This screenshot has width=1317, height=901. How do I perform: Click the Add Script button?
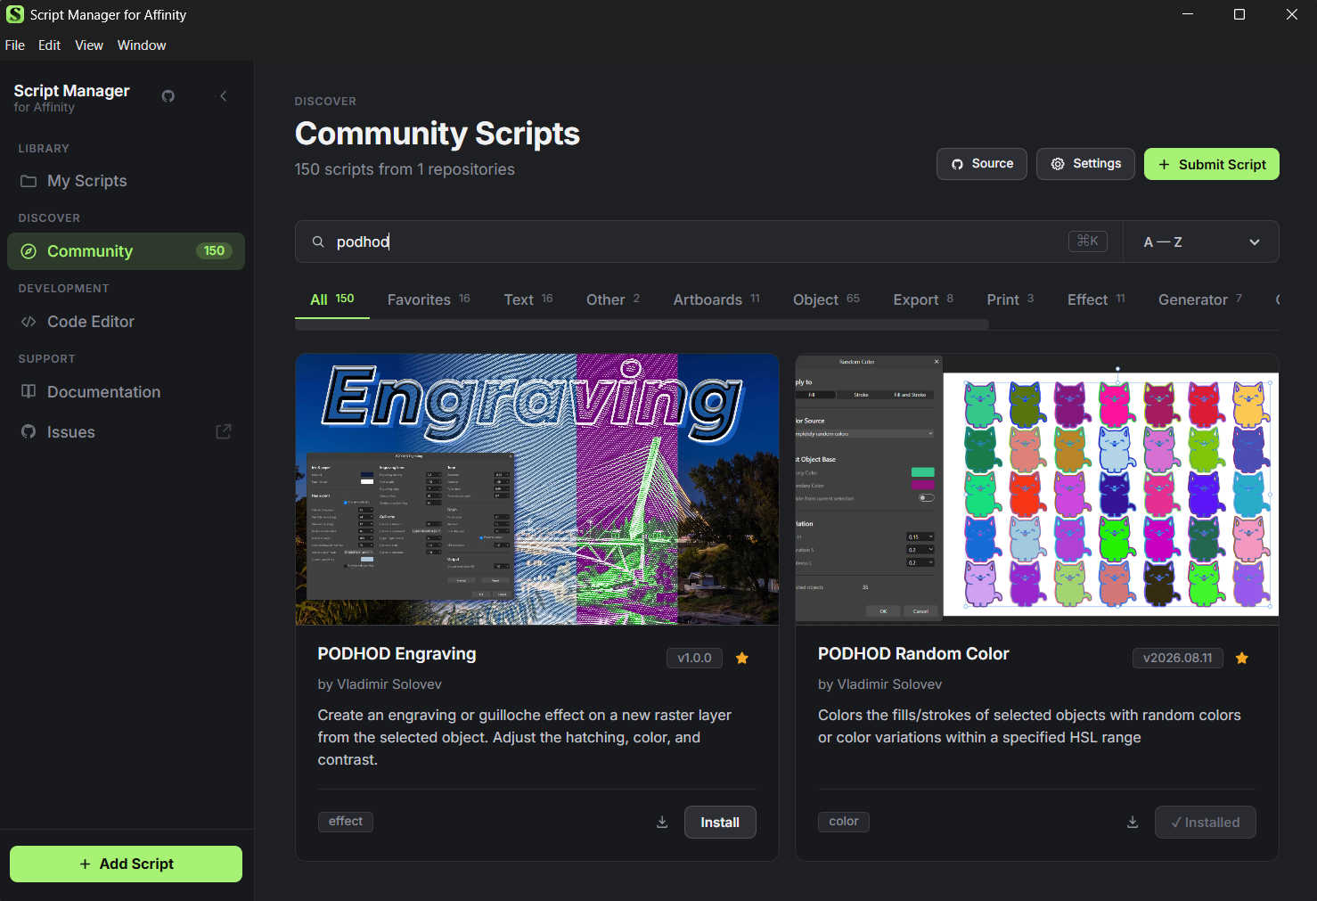point(126,864)
